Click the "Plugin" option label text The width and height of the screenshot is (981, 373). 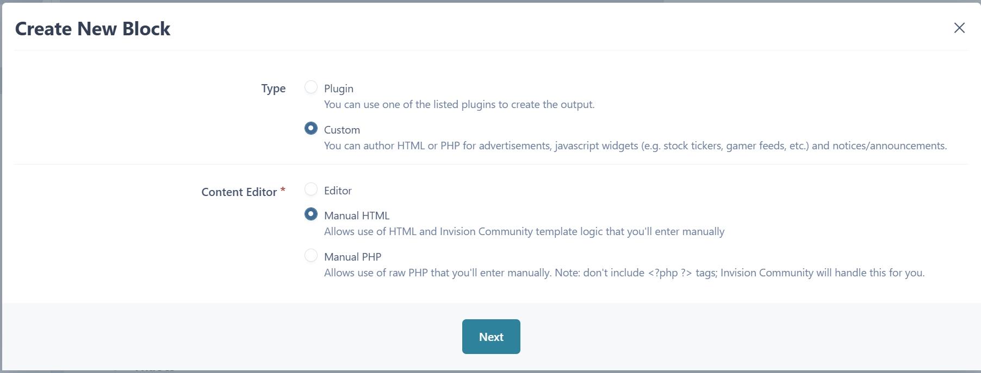pos(339,88)
